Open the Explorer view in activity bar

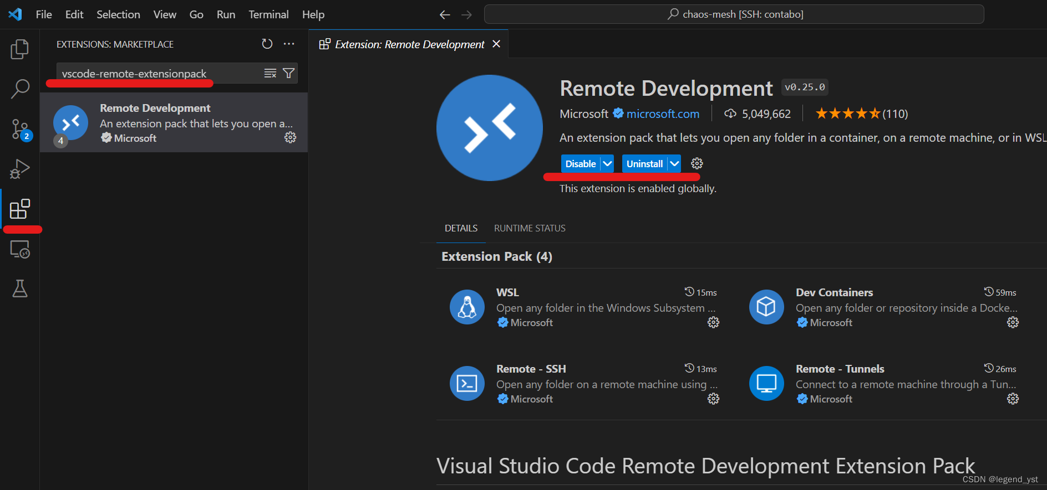tap(19, 49)
